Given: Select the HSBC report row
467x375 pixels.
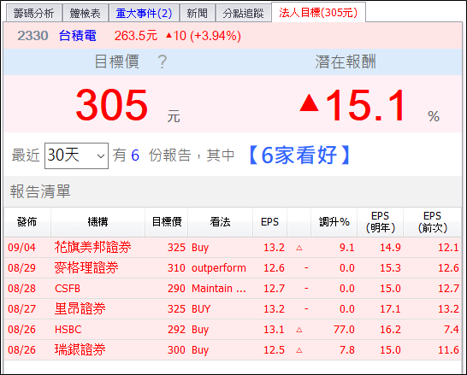Looking at the screenshot, I should tap(233, 330).
